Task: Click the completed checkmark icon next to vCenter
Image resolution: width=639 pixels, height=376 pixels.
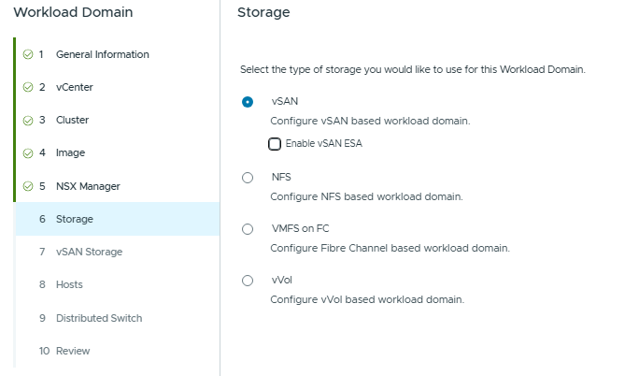Action: (27, 87)
